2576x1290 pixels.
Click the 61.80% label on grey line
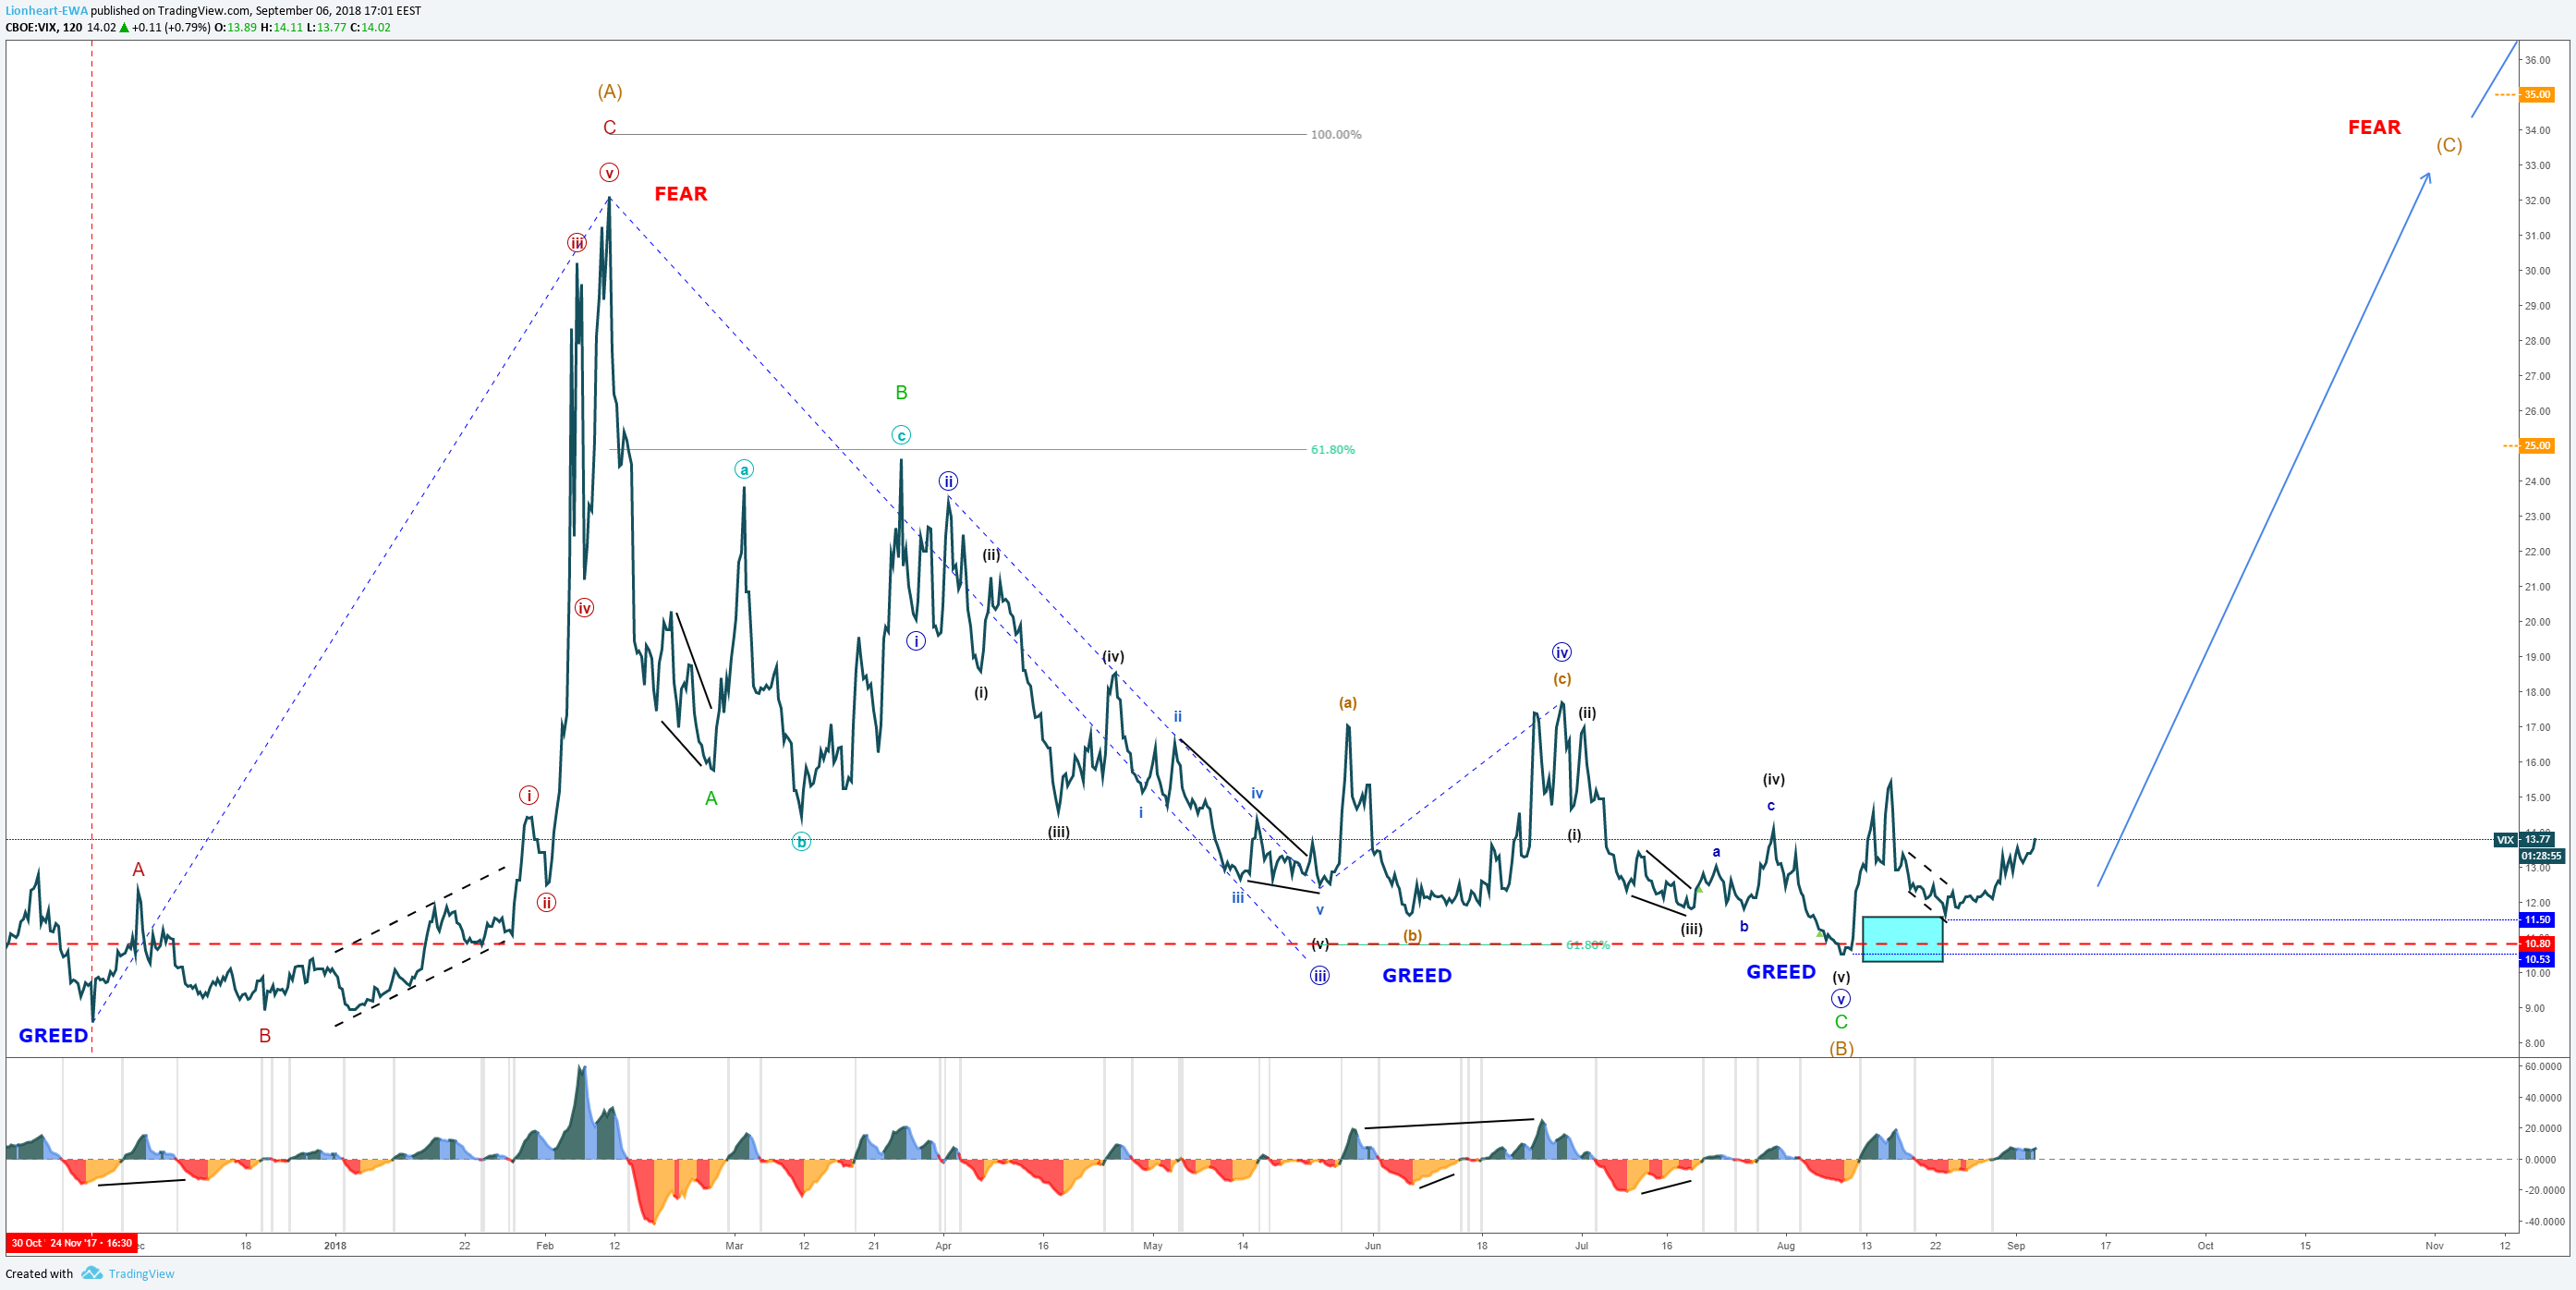pos(1333,449)
